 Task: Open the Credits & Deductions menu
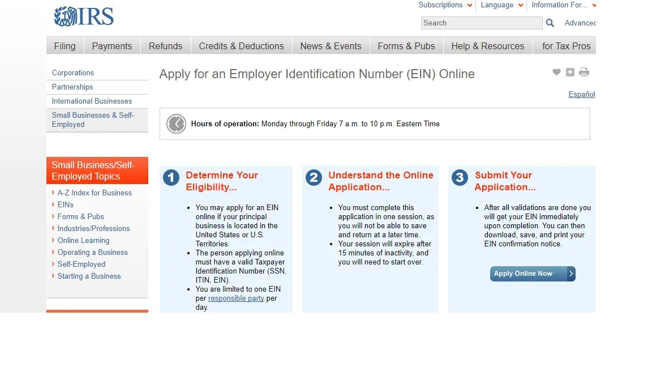coord(241,46)
